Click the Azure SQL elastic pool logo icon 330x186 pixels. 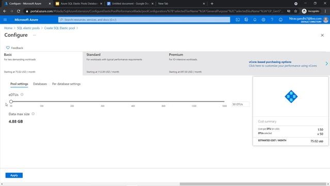click(x=291, y=97)
